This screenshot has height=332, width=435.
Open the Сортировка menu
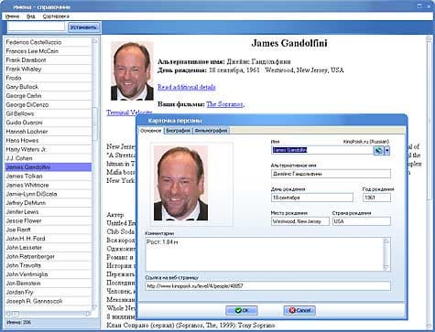pyautogui.click(x=56, y=16)
